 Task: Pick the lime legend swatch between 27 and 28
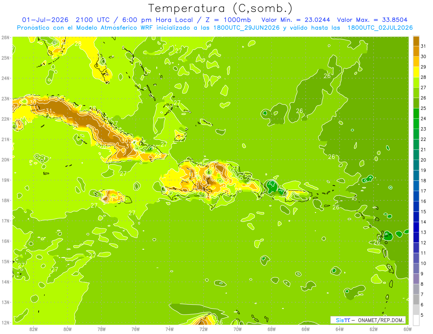coord(416,83)
